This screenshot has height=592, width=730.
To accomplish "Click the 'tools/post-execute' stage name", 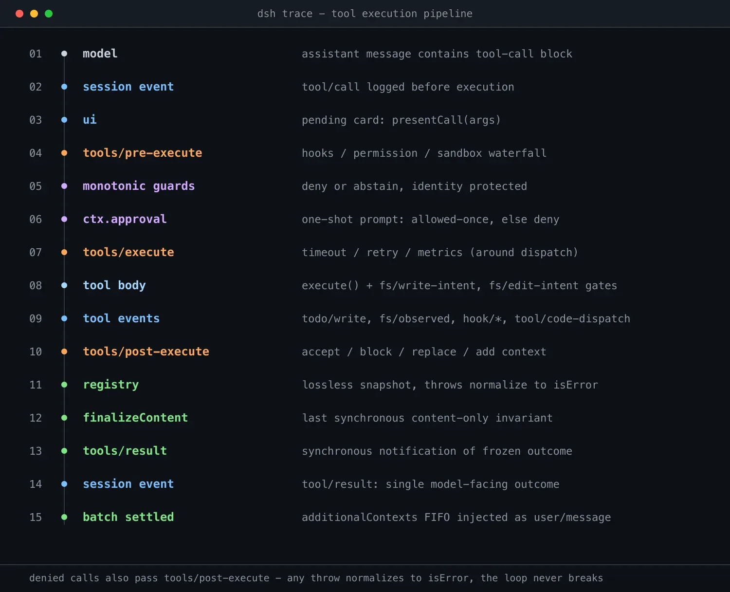I will point(146,351).
